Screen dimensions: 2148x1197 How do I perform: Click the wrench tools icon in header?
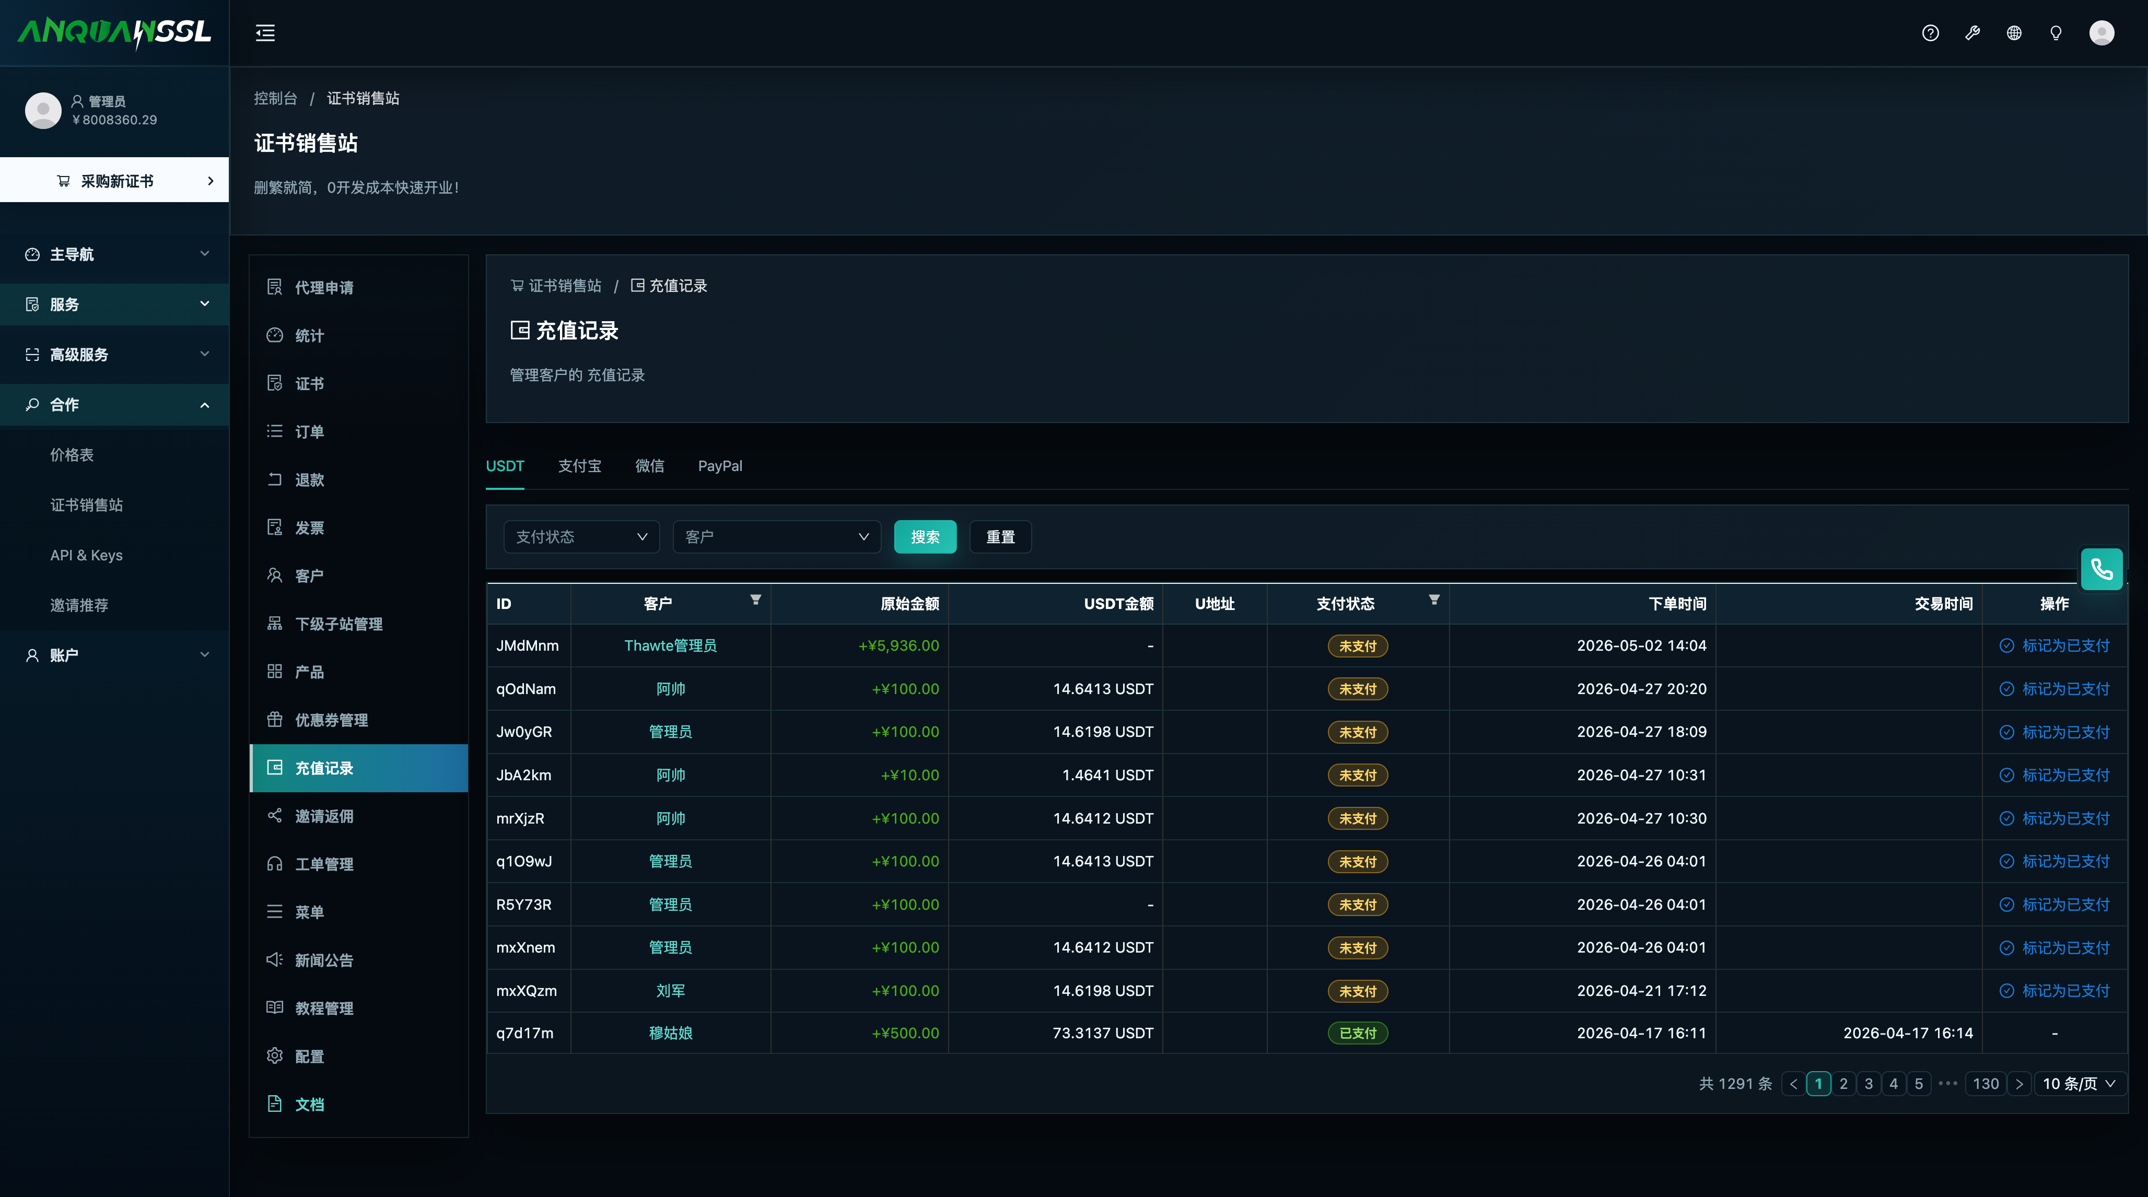click(x=1972, y=33)
